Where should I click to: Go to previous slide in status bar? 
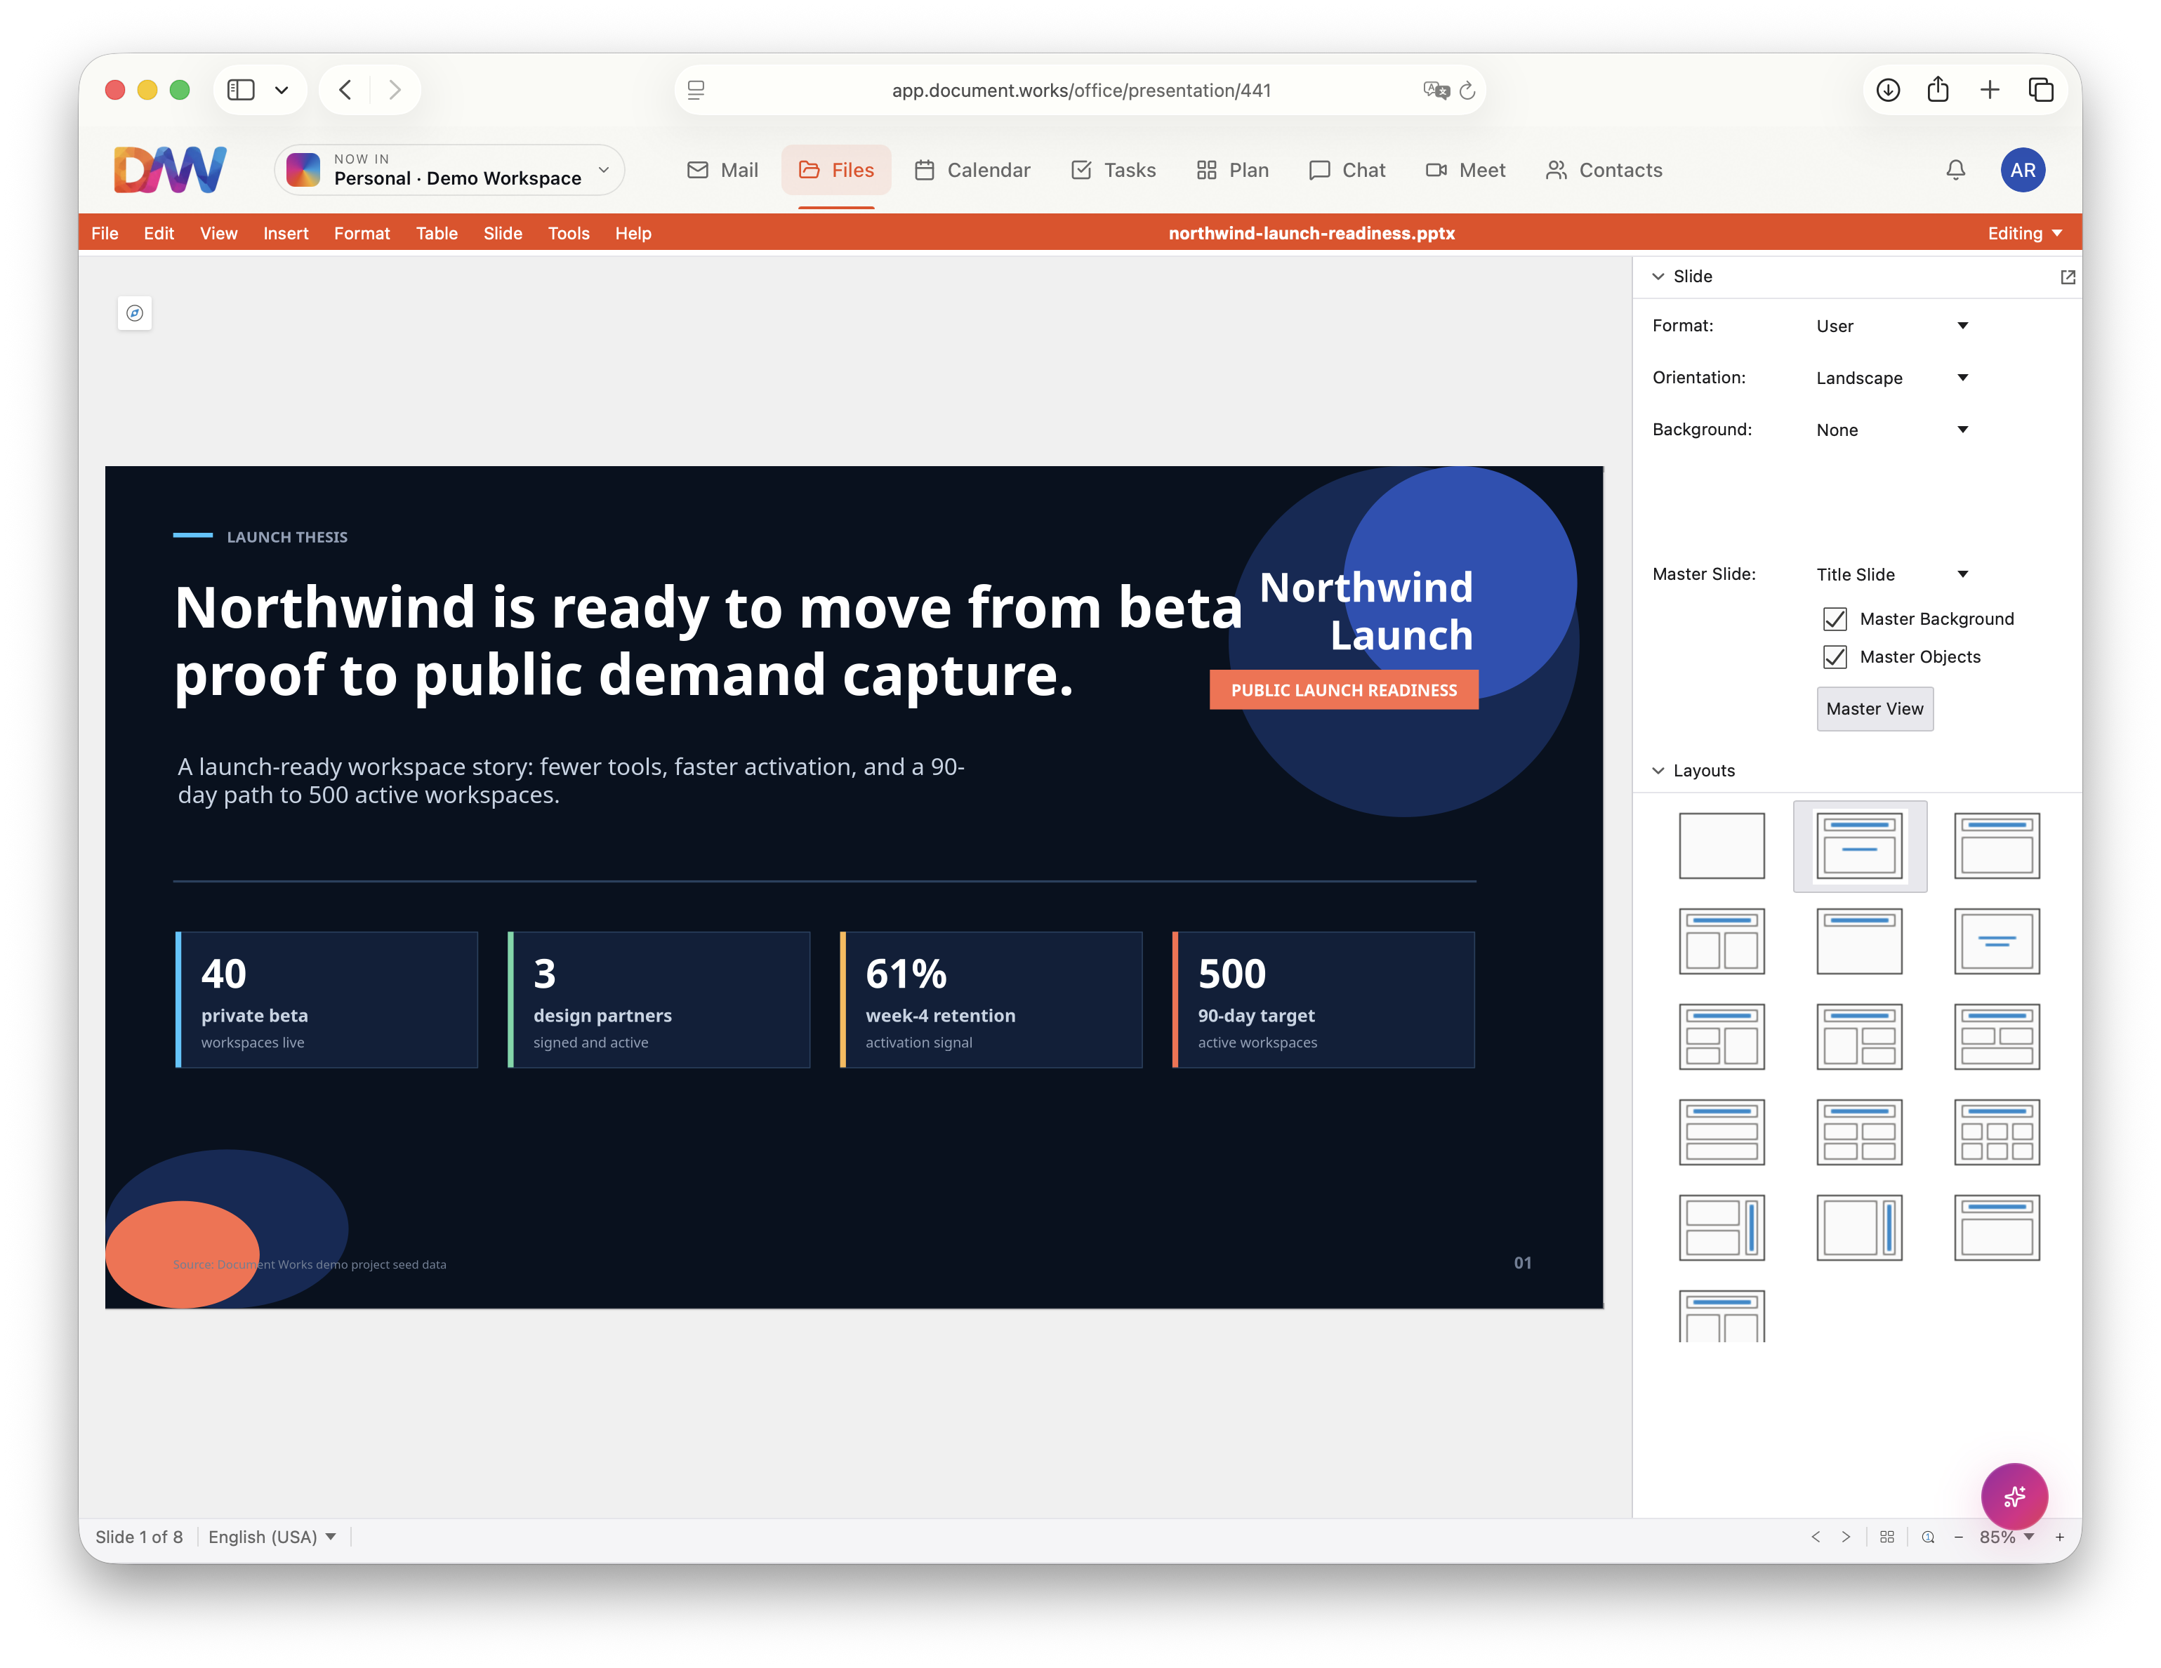tap(1816, 1537)
